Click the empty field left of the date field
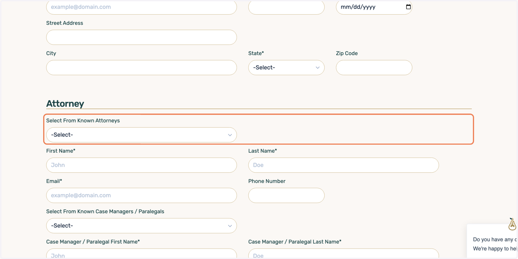The height and width of the screenshot is (259, 518). (286, 7)
